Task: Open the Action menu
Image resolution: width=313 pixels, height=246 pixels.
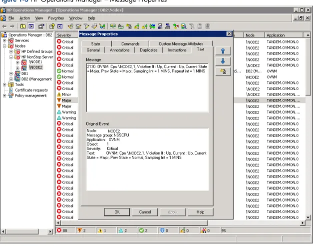Action: coord(24,18)
